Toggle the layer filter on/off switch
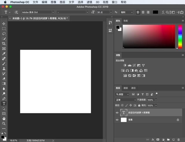This screenshot has width=185, height=142. pyautogui.click(x=157, y=94)
